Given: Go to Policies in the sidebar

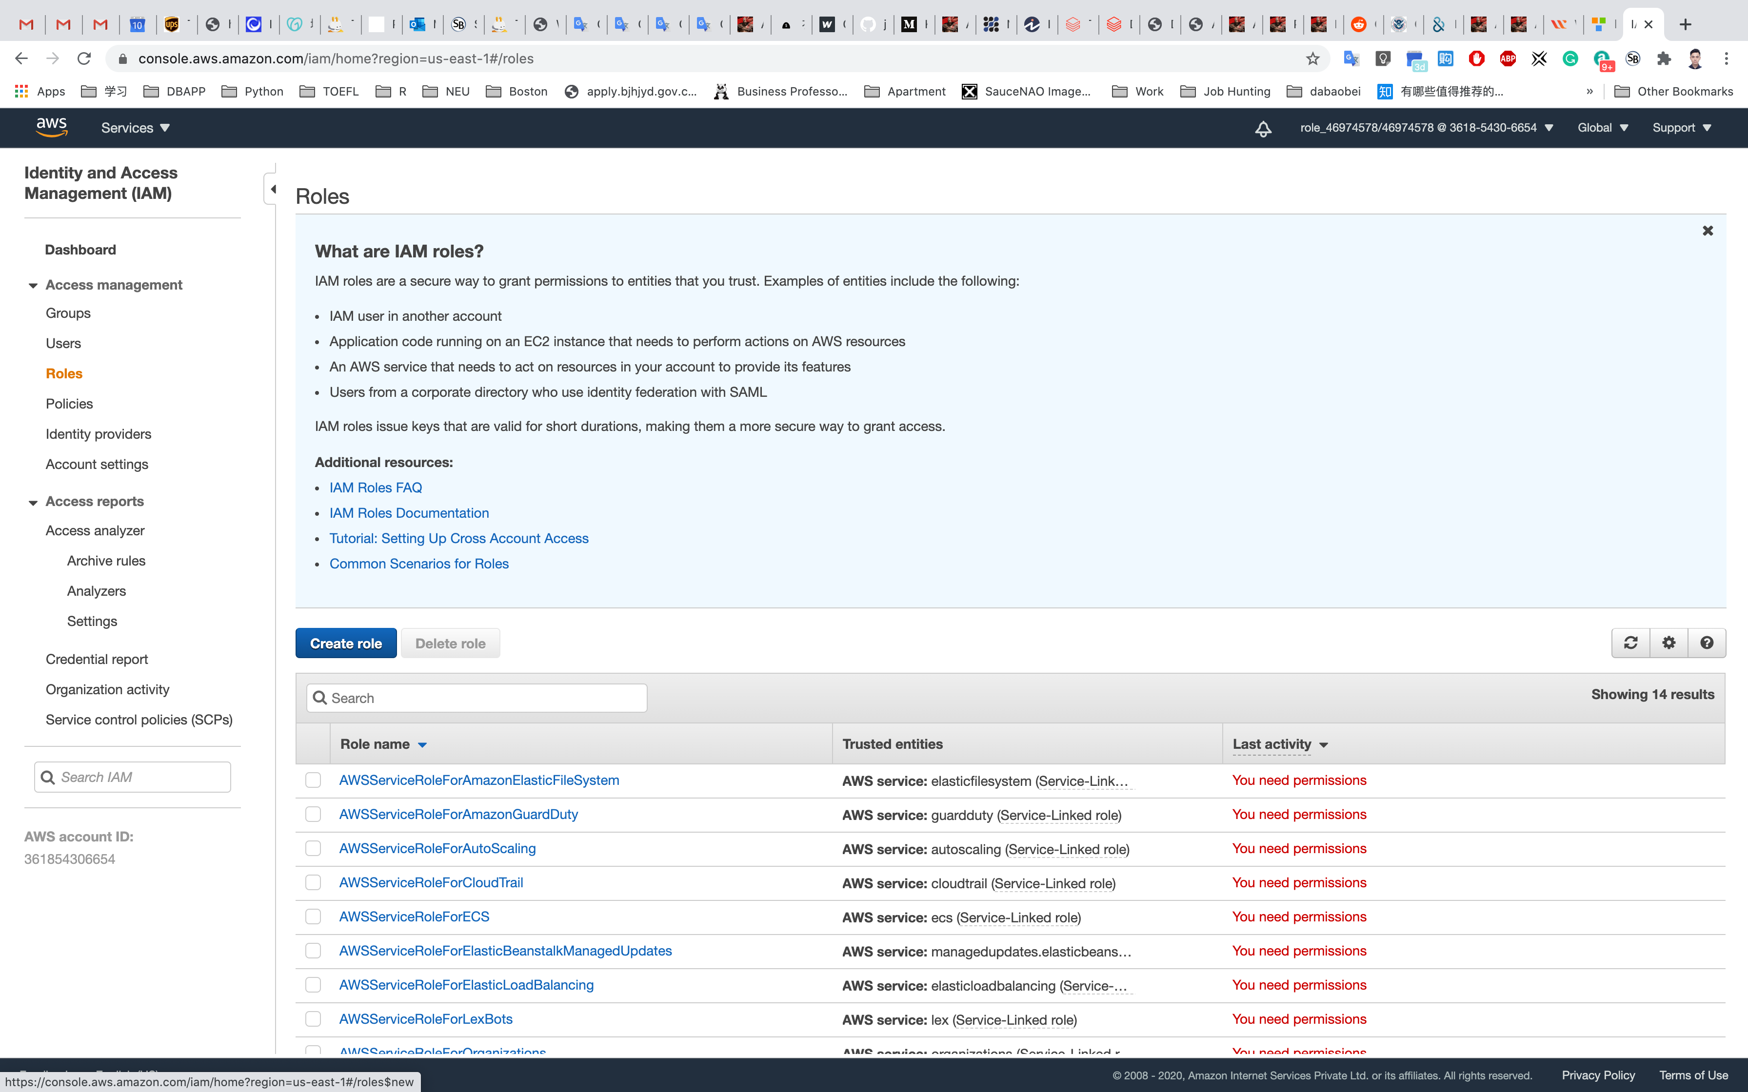Looking at the screenshot, I should (69, 404).
